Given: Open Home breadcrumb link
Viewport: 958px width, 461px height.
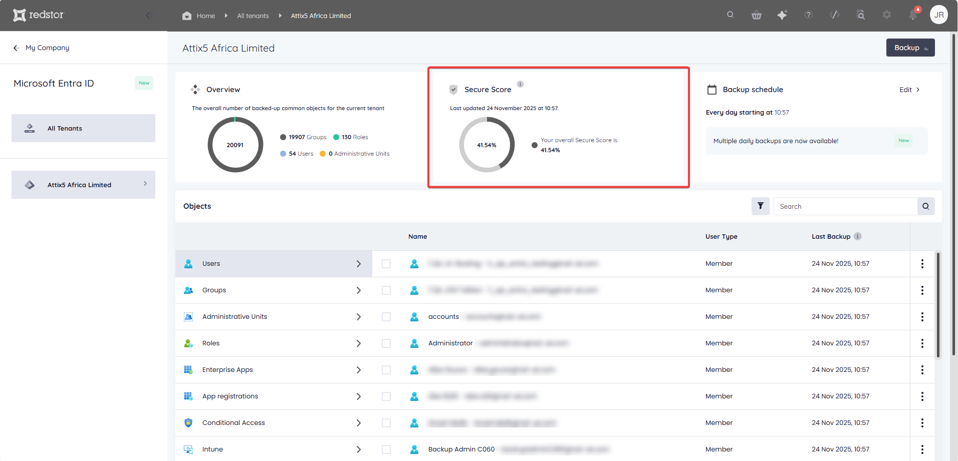Looking at the screenshot, I should [x=205, y=16].
